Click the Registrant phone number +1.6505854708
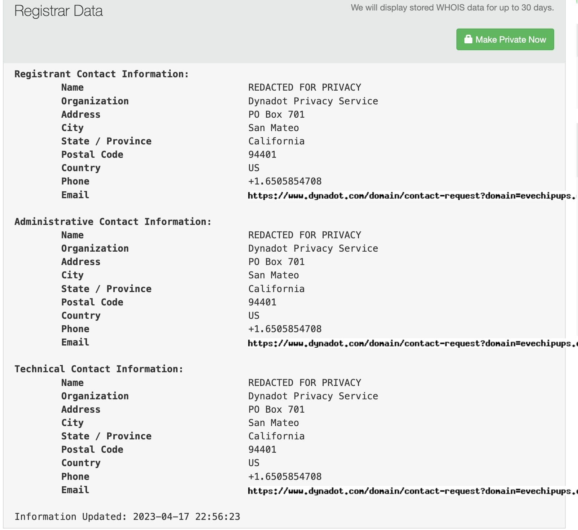This screenshot has height=530, width=578. click(285, 181)
